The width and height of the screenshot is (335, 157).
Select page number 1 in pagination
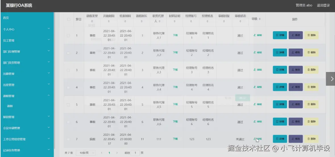[x=109, y=153]
